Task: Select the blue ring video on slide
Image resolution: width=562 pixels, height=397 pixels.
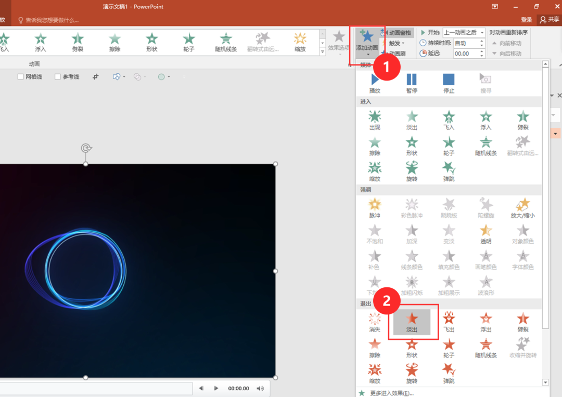Action: 137,271
